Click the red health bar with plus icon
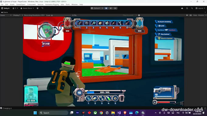The height and width of the screenshot is (116, 207). click(164, 102)
